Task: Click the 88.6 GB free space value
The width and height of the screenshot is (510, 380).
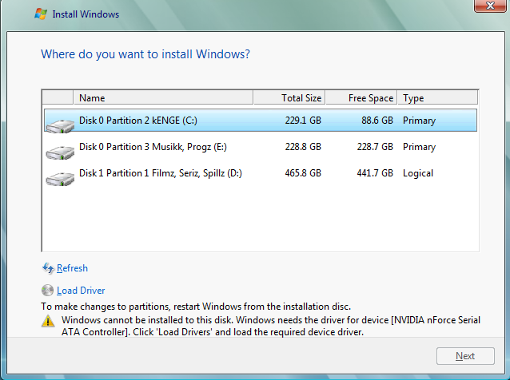Action: point(377,121)
